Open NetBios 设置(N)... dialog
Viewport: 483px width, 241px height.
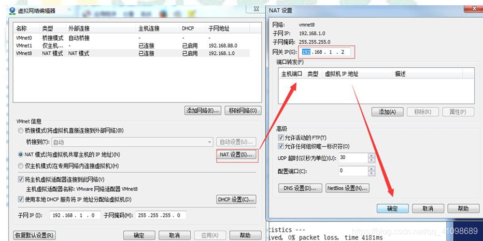tap(347, 188)
